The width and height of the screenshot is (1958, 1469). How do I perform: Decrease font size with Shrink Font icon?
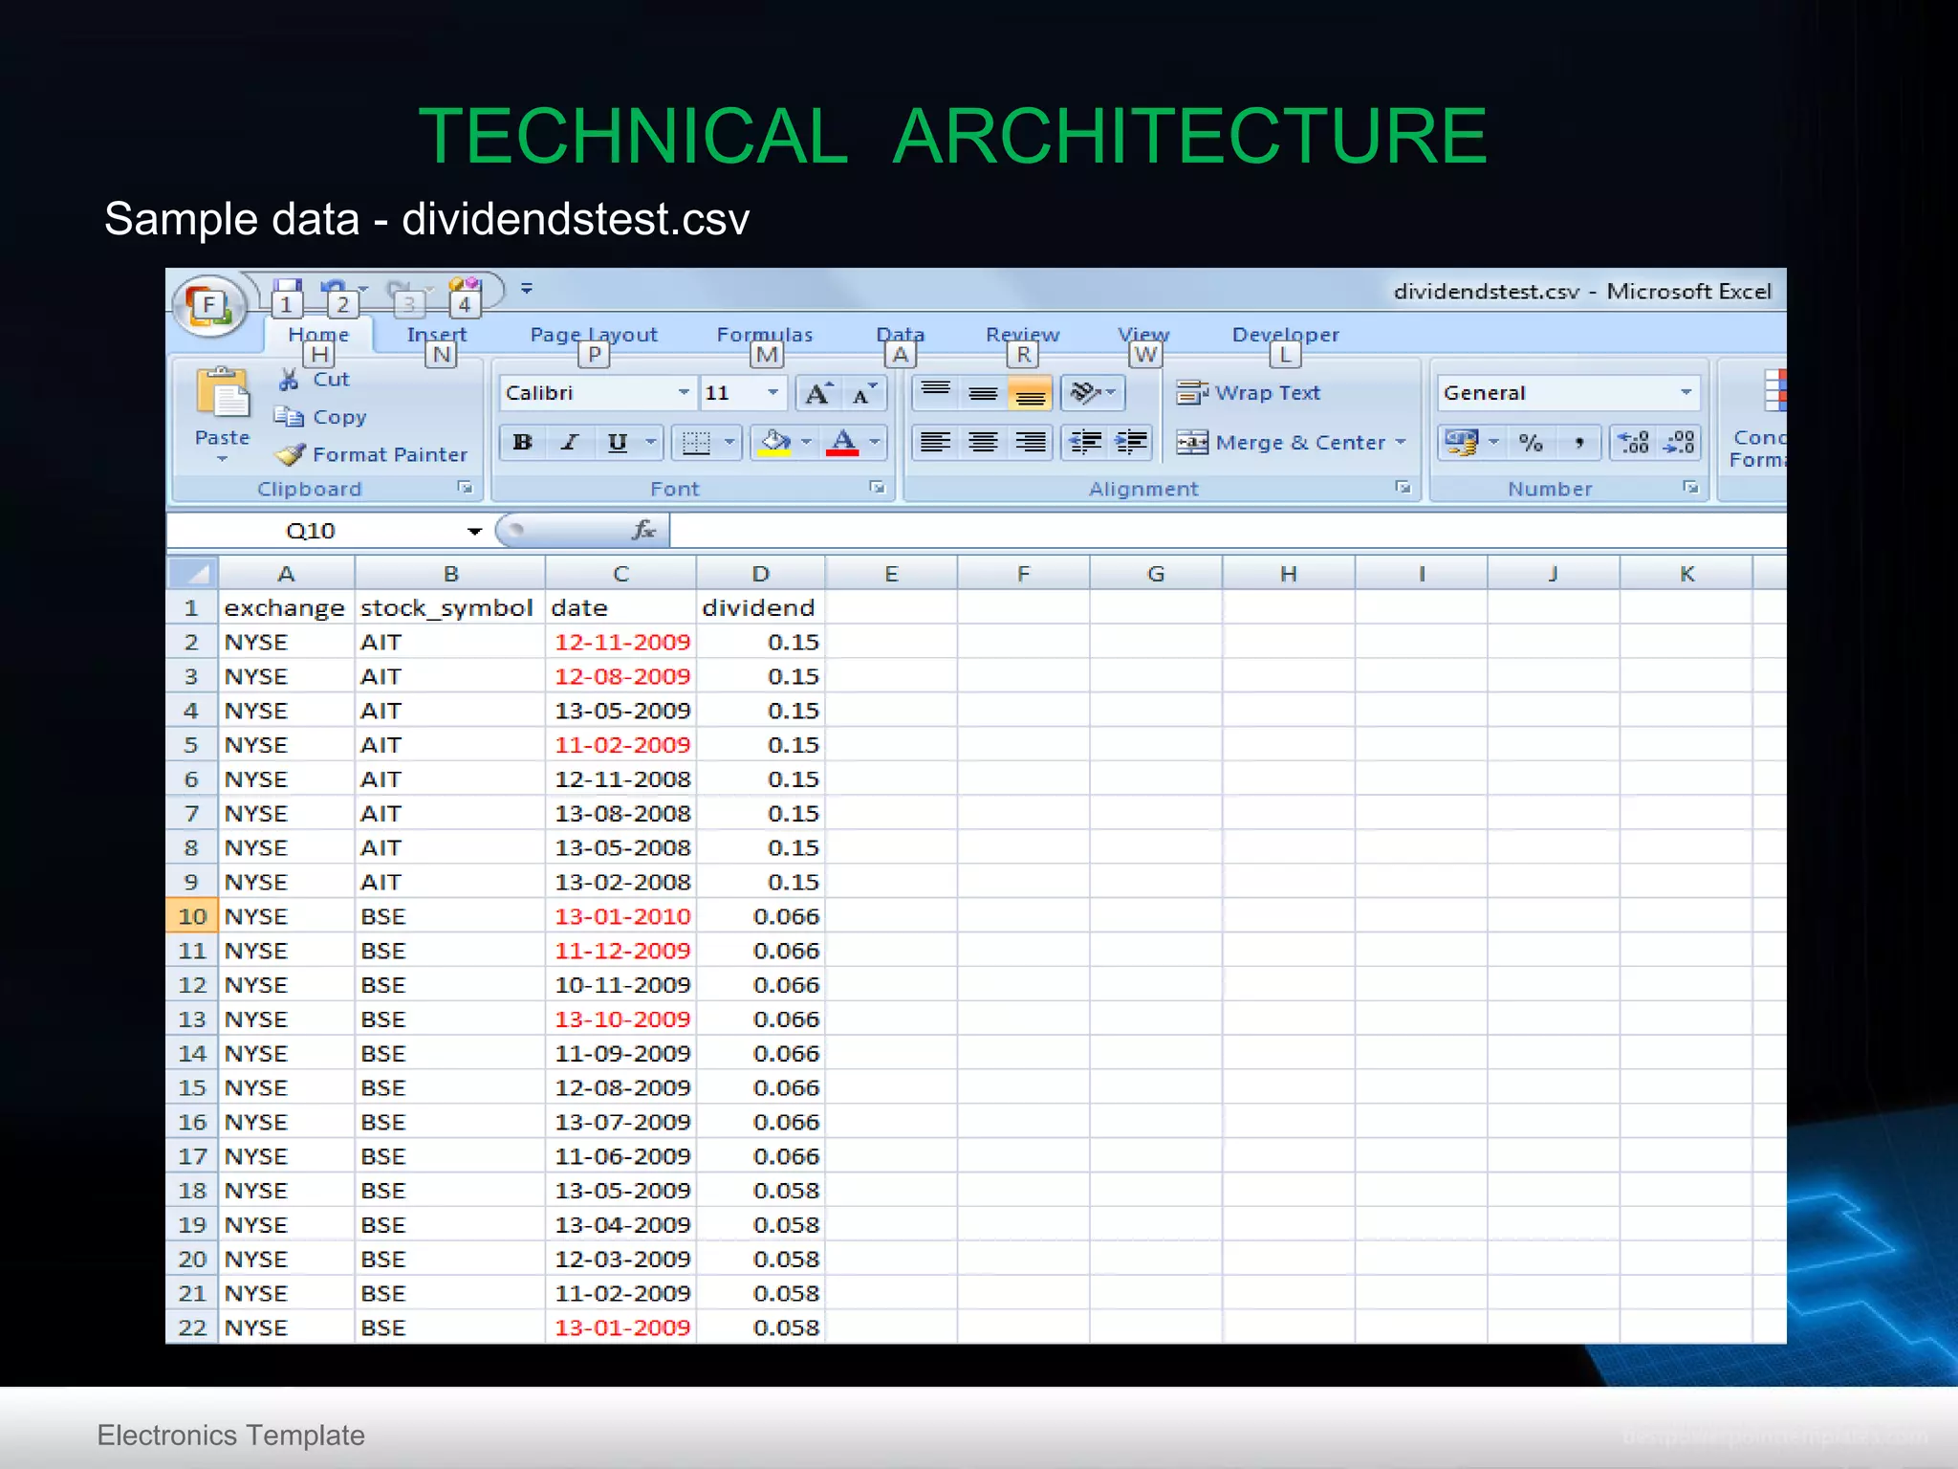tap(864, 393)
